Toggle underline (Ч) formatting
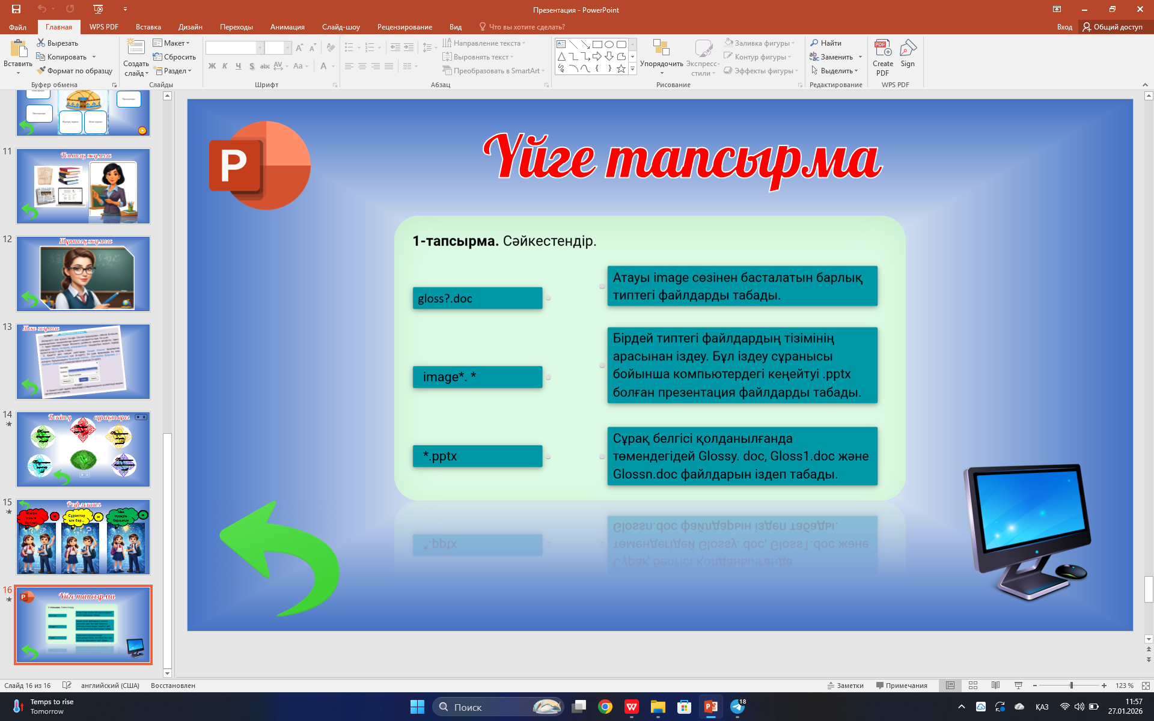 239,66
